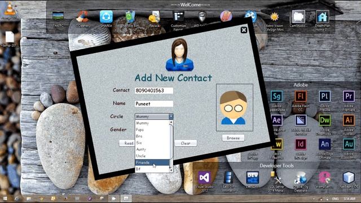Screen dimensions: 361x203
Task: Click the Clear button
Action: [186, 143]
